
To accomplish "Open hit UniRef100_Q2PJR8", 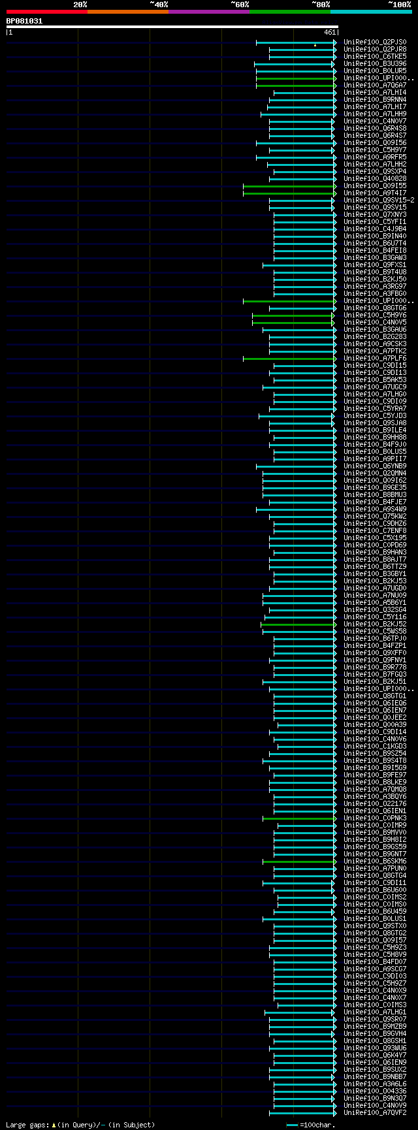I will click(375, 49).
